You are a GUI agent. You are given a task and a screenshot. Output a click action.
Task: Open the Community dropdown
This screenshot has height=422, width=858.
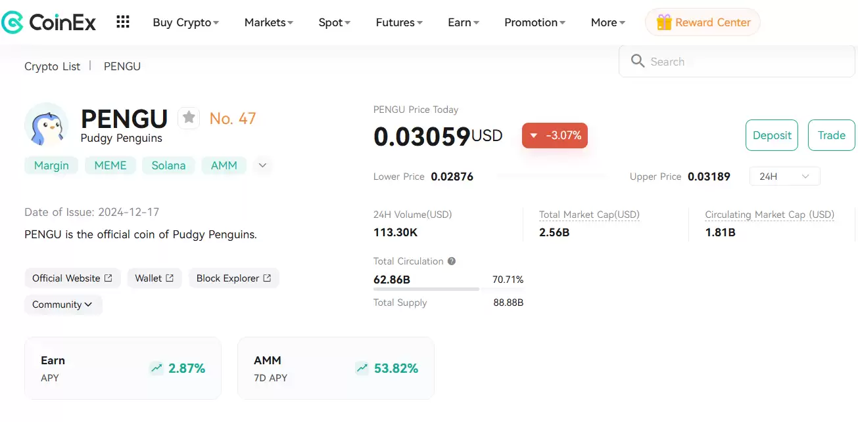click(63, 305)
